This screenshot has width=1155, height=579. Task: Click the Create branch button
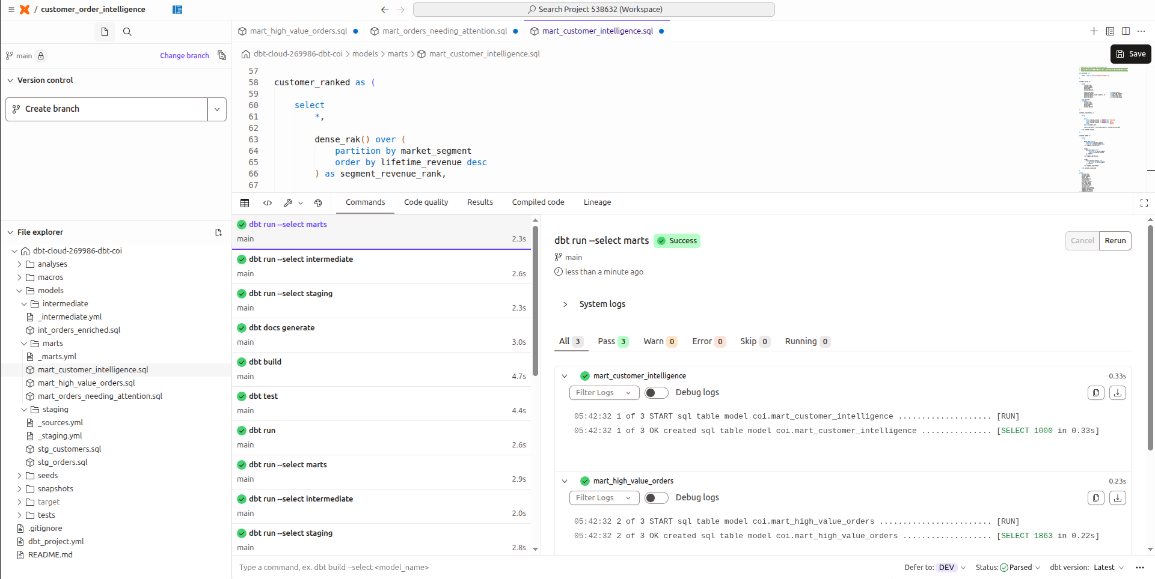[x=106, y=109]
